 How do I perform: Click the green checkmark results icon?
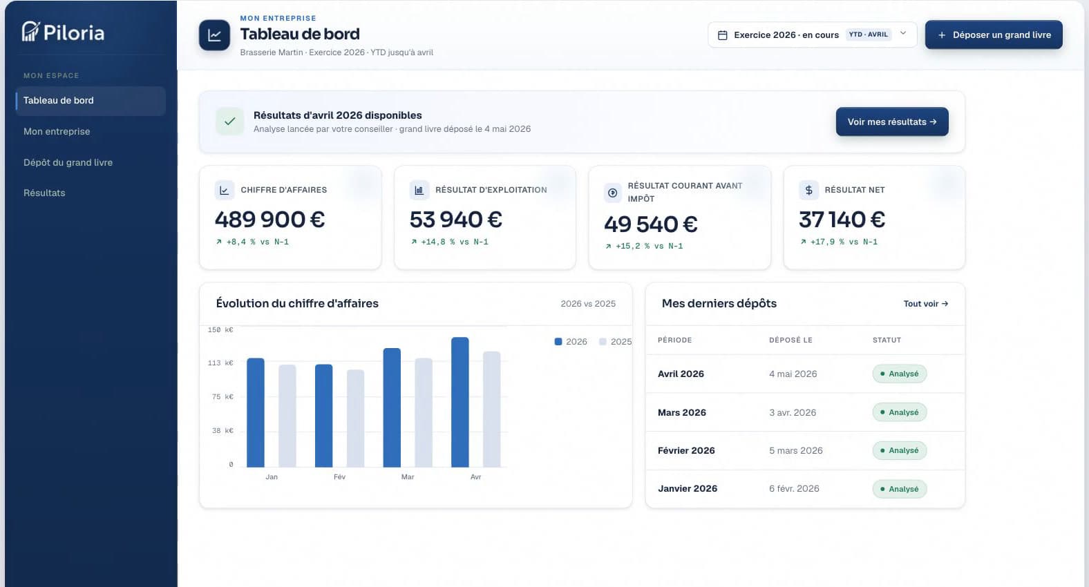coord(230,122)
